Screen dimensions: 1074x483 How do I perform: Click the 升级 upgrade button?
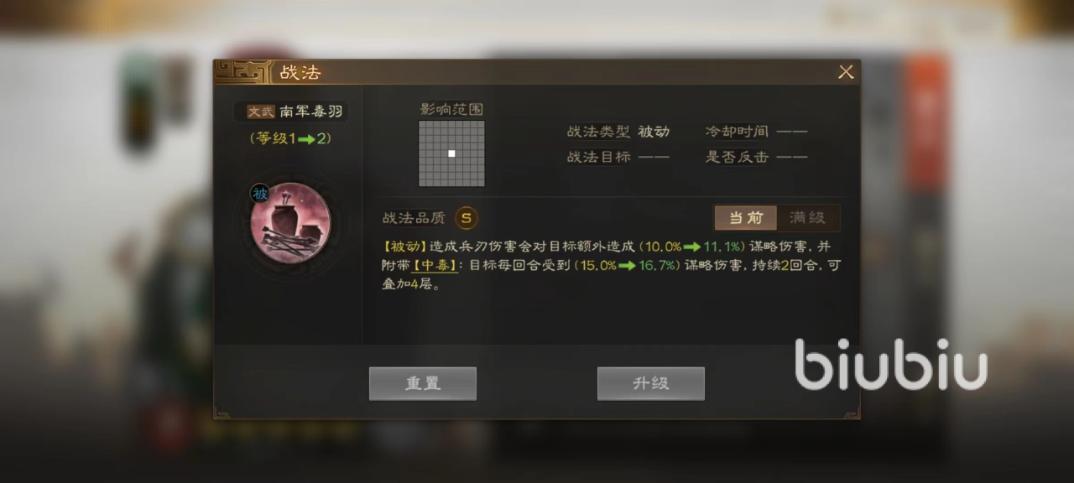651,383
